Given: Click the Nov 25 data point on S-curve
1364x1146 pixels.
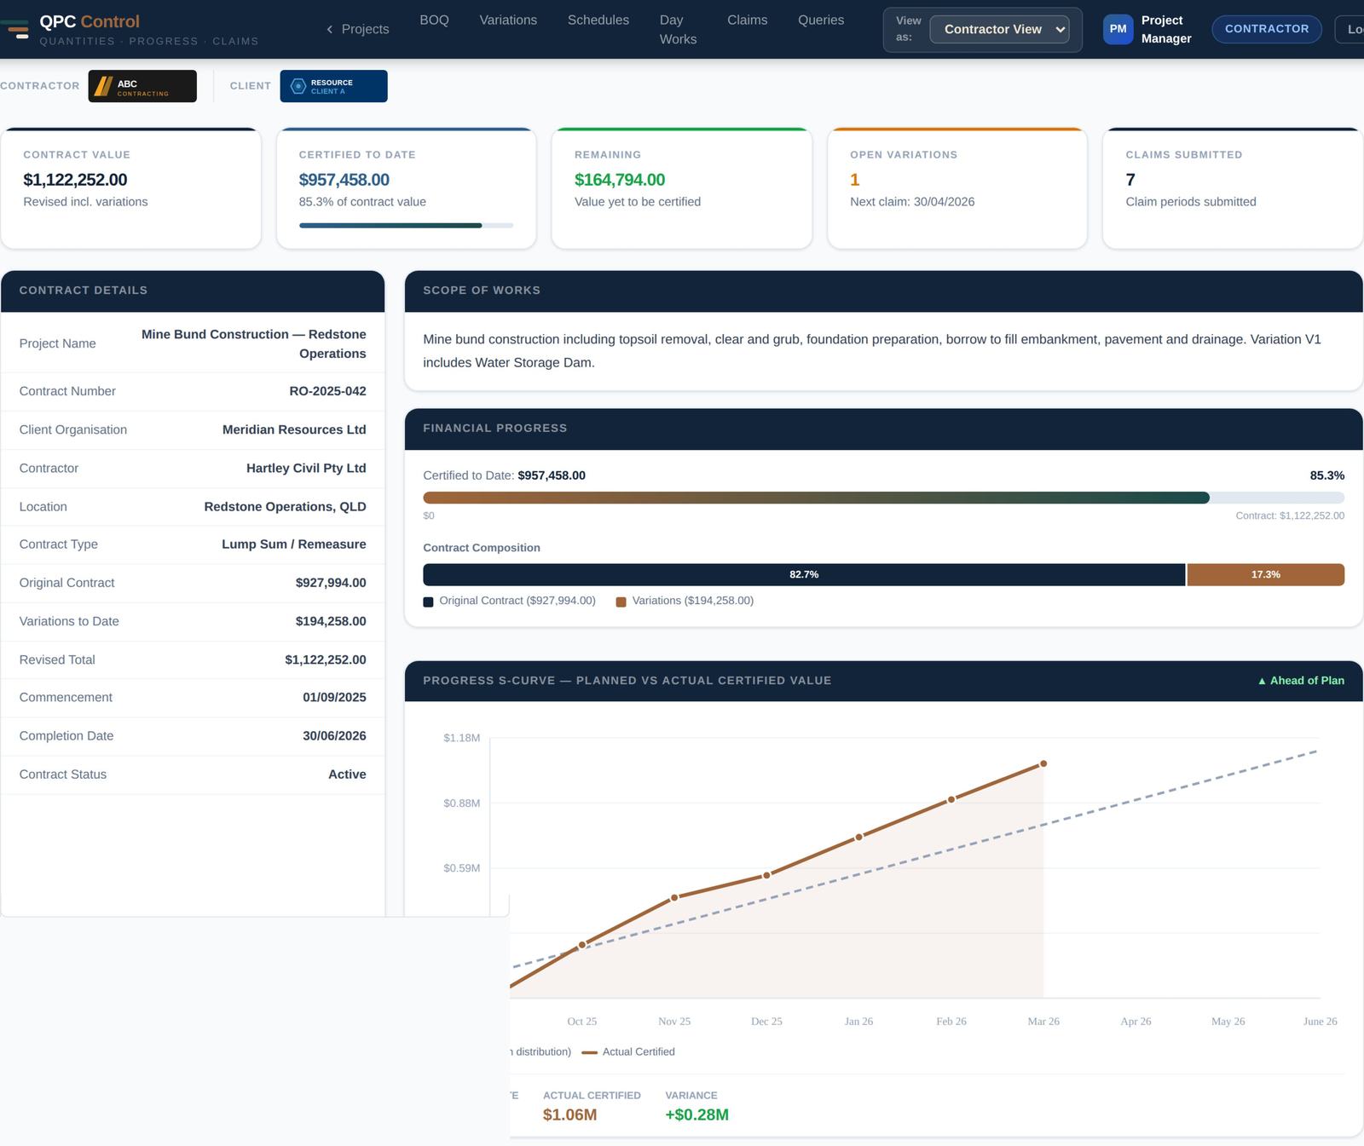Looking at the screenshot, I should 674,897.
